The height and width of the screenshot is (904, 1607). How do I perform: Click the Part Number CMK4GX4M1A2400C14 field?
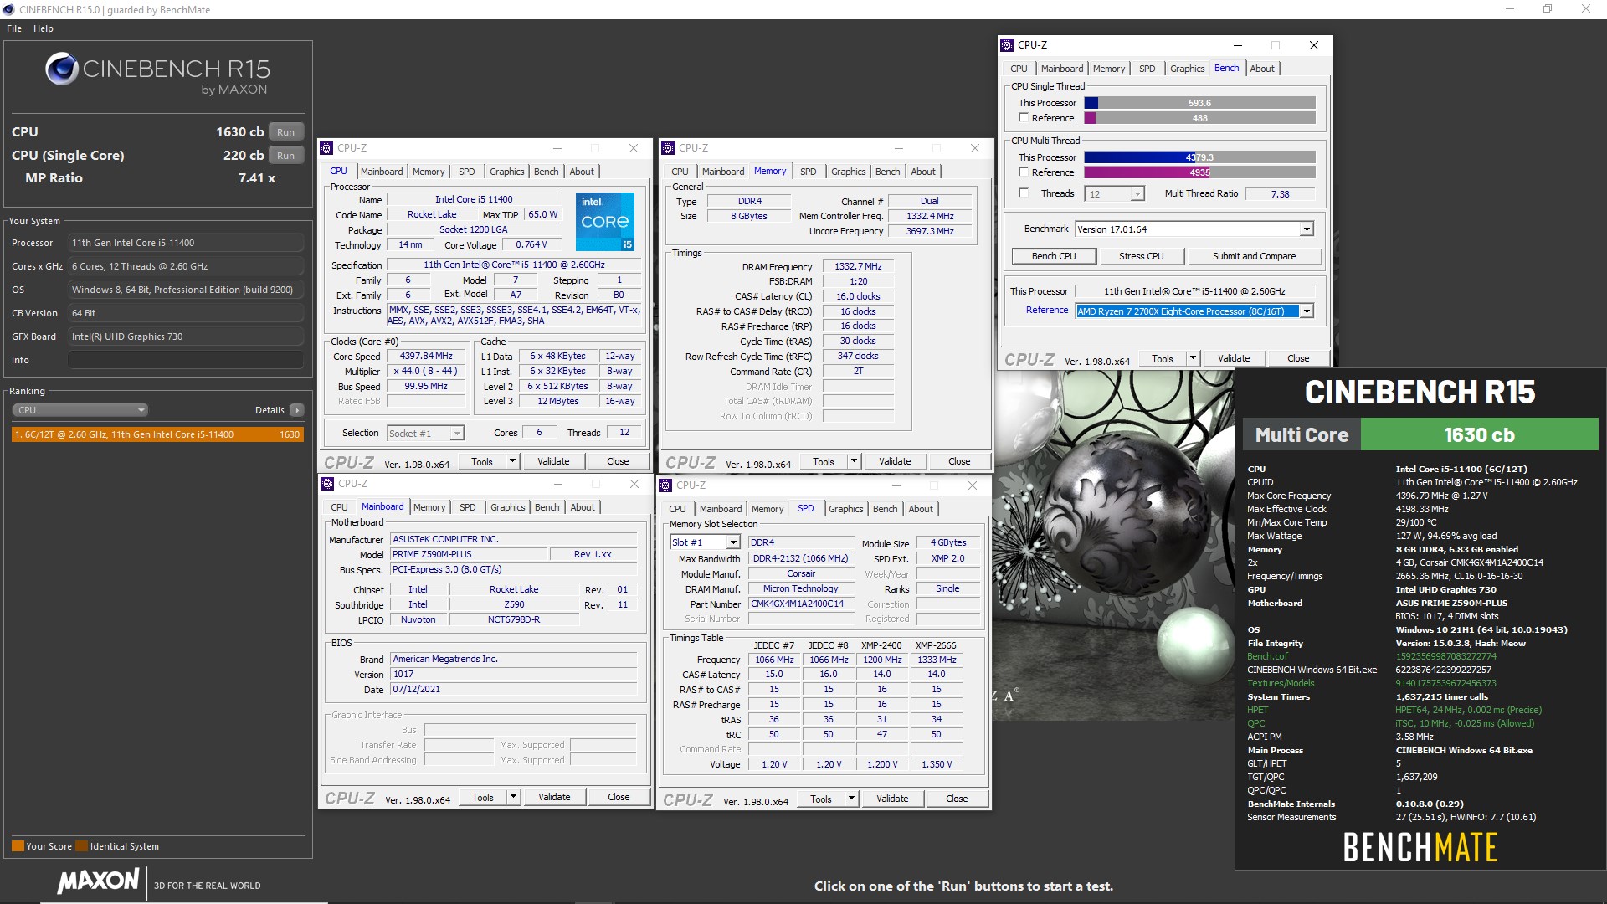[x=800, y=604]
